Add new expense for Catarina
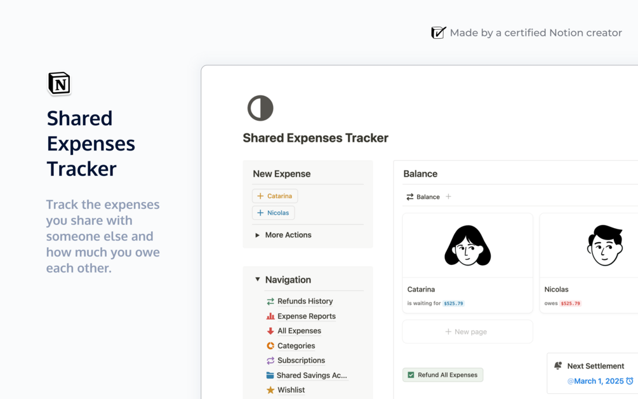The height and width of the screenshot is (399, 638). point(275,196)
